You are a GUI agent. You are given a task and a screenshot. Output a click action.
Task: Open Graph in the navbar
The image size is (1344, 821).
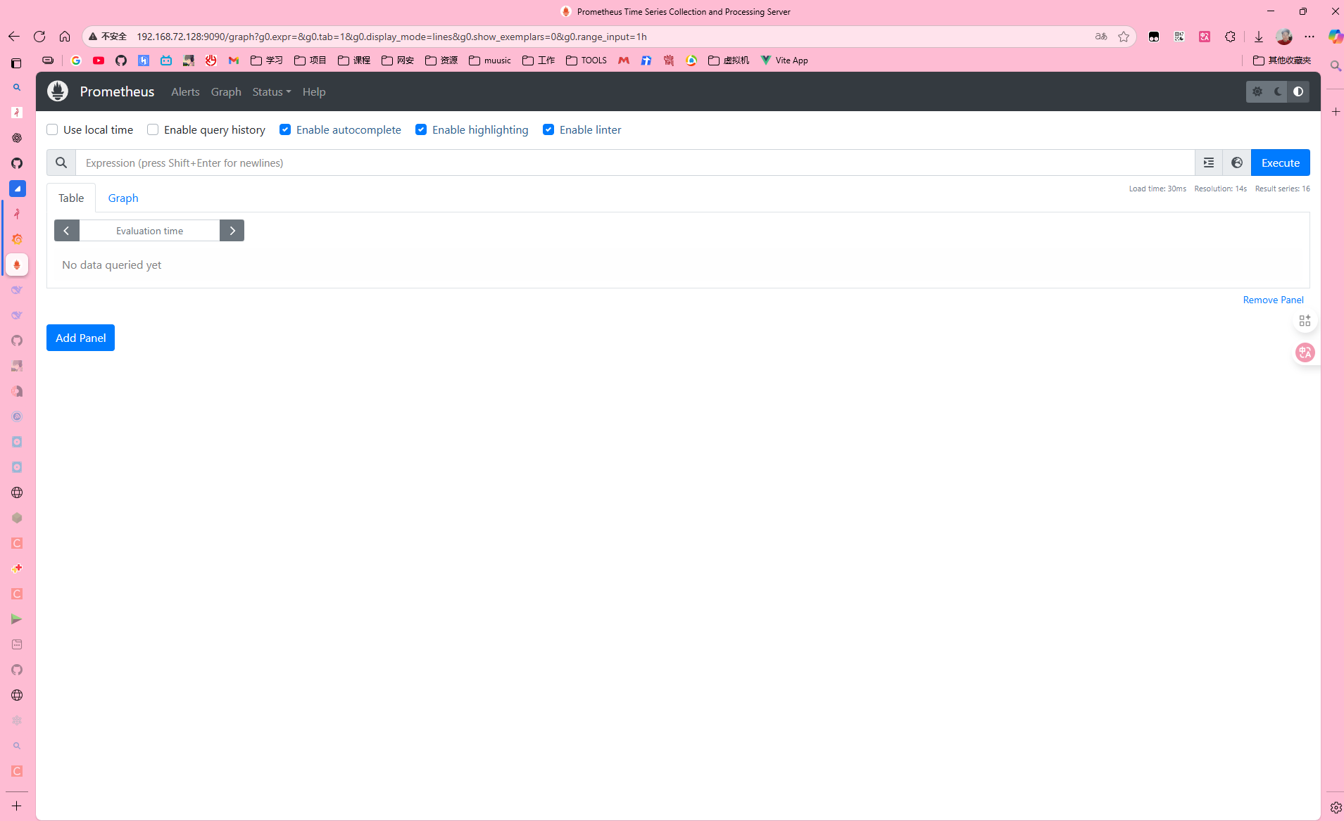[x=226, y=92]
